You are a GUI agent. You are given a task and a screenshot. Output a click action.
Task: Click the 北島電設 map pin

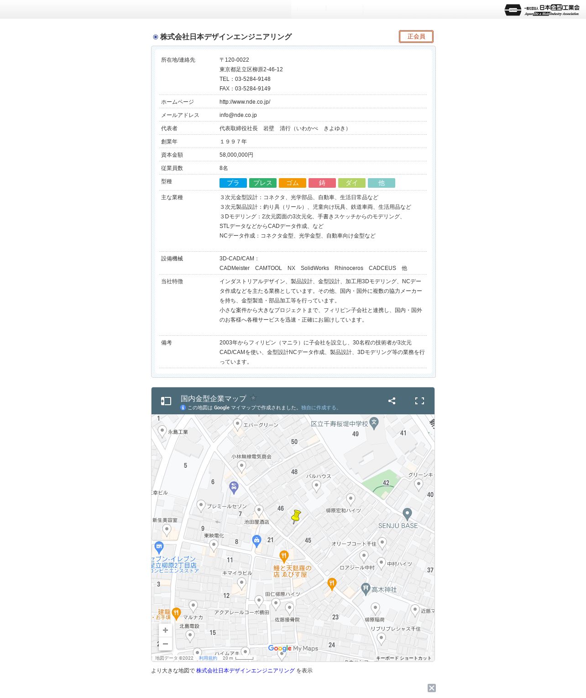click(190, 636)
